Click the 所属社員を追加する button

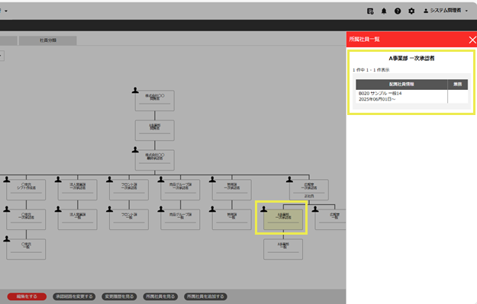[x=205, y=296]
